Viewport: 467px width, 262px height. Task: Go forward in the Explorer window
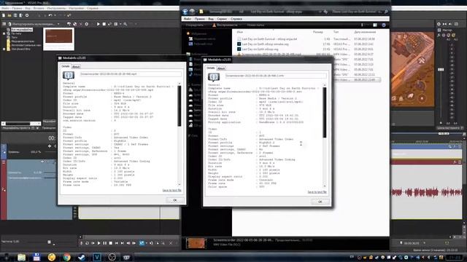[x=192, y=12]
